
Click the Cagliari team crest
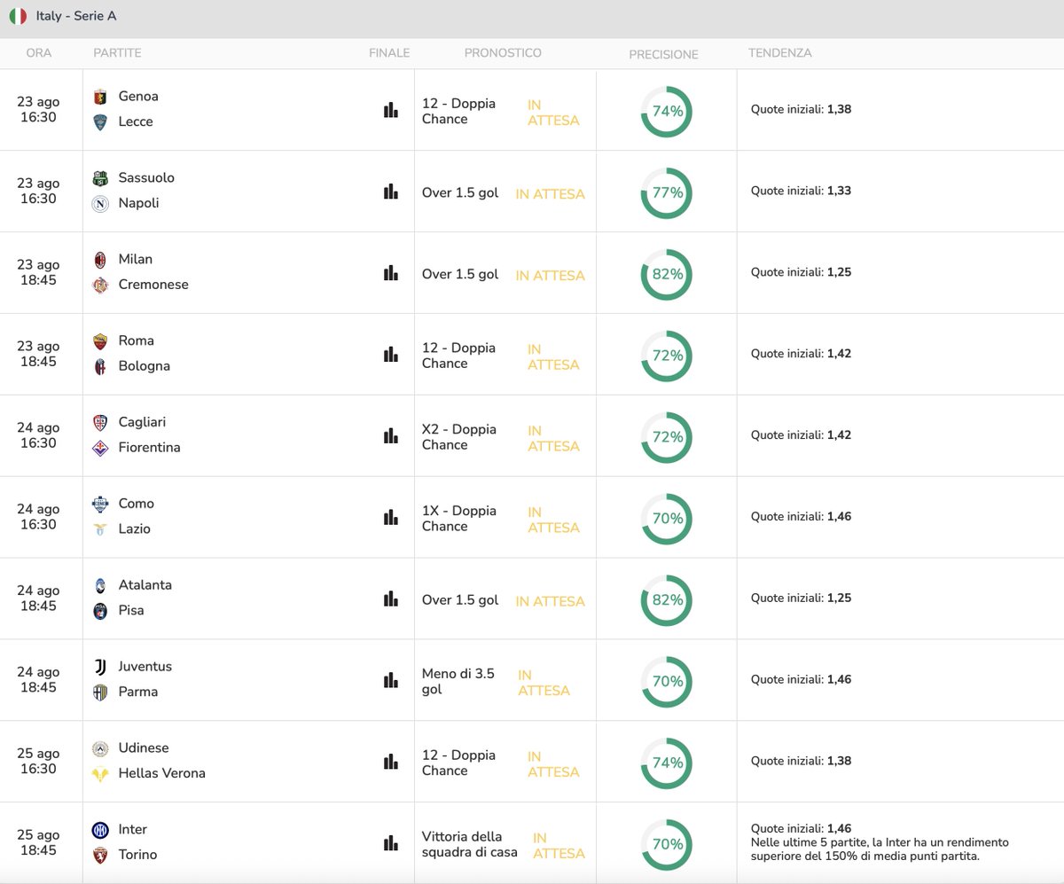[100, 423]
